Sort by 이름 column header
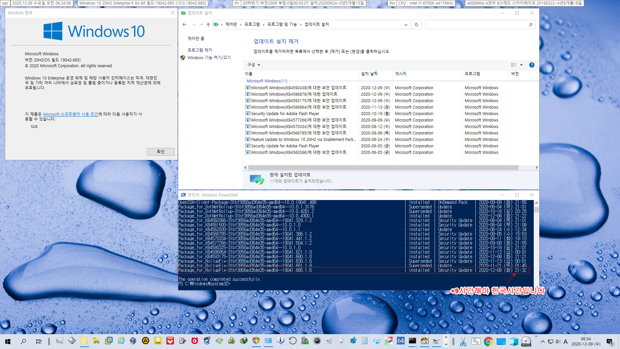The height and width of the screenshot is (349, 620). (301, 74)
